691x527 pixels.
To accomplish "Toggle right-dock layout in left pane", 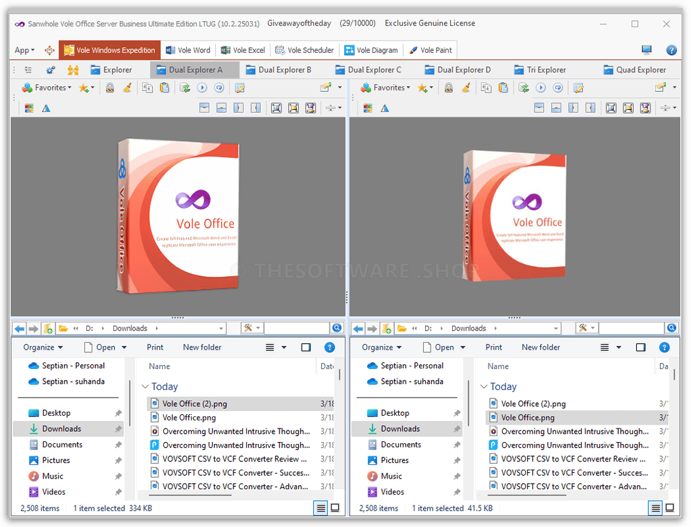I will 256,108.
